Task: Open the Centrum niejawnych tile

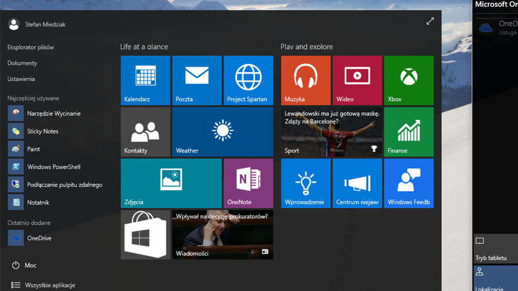Action: pyautogui.click(x=358, y=183)
